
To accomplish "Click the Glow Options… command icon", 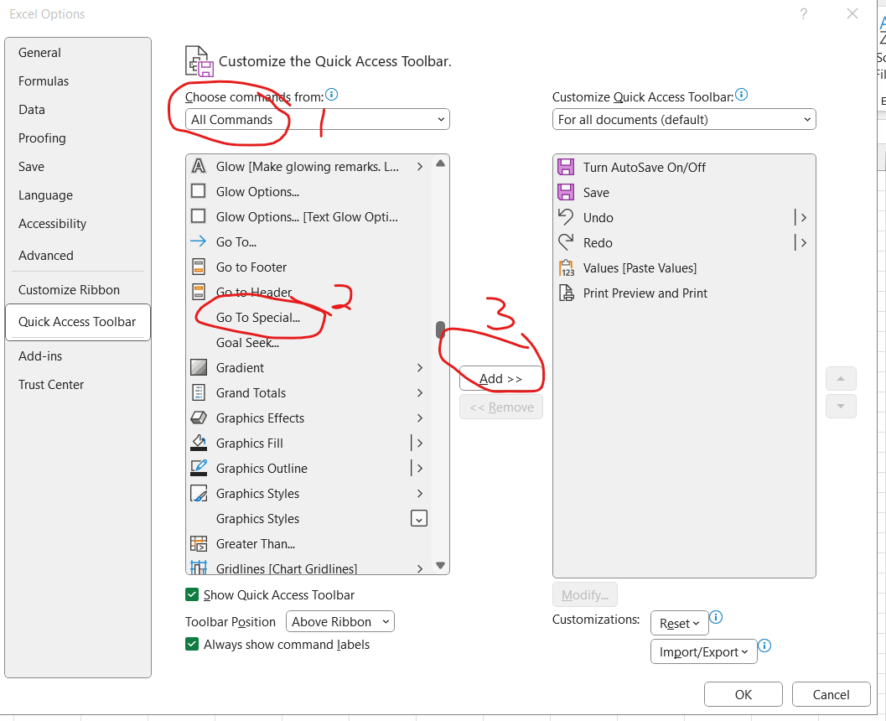I will point(199,191).
